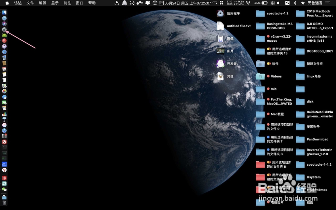Image resolution: width=336 pixels, height=210 pixels.
Task: Click the ghost icon in menu bar
Action: [x=124, y=3]
